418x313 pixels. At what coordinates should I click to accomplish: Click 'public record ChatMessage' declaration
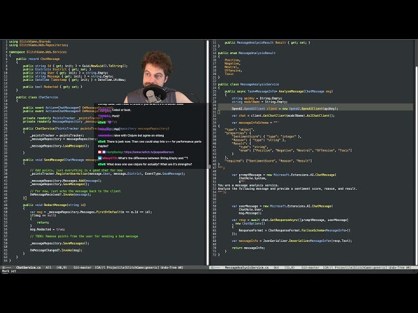[x=38, y=59]
